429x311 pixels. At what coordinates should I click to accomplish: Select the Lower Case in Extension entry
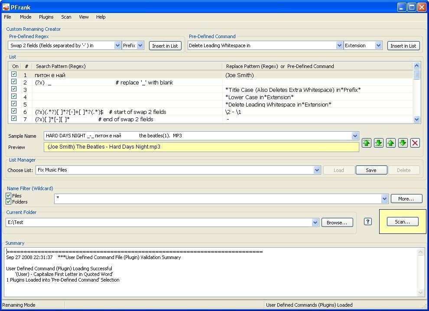(x=260, y=97)
